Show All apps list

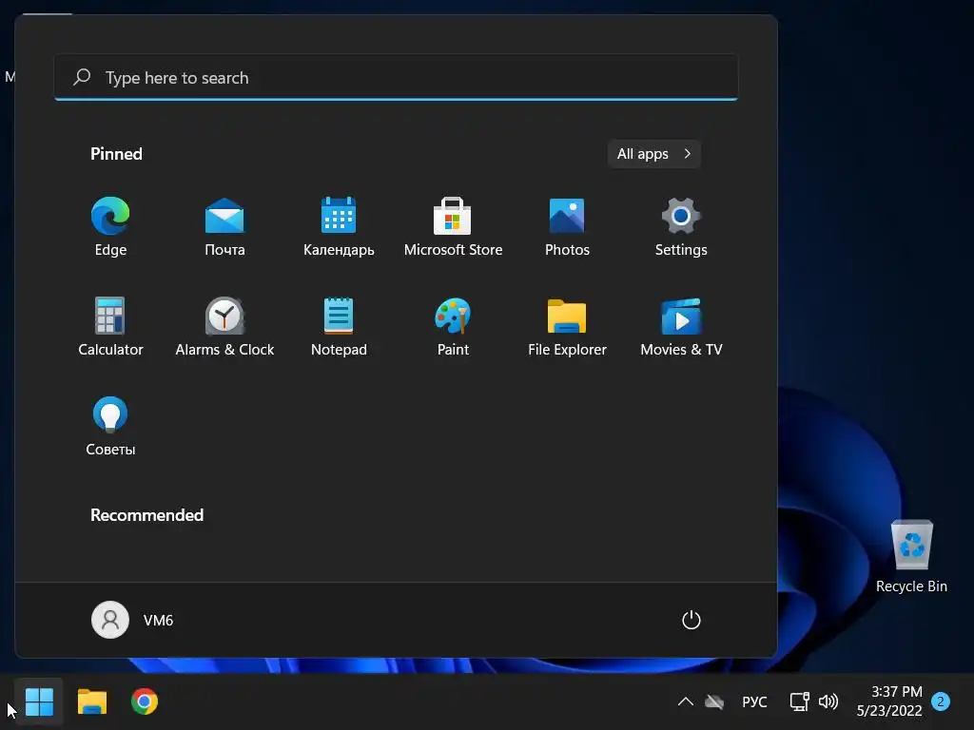(x=653, y=154)
